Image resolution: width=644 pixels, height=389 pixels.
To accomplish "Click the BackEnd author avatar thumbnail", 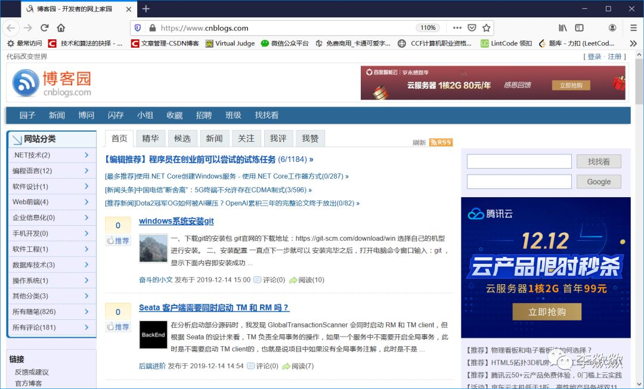I will (153, 334).
